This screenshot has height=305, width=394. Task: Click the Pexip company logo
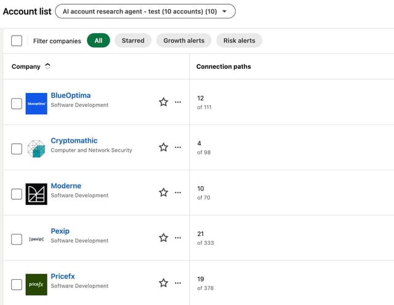36,239
